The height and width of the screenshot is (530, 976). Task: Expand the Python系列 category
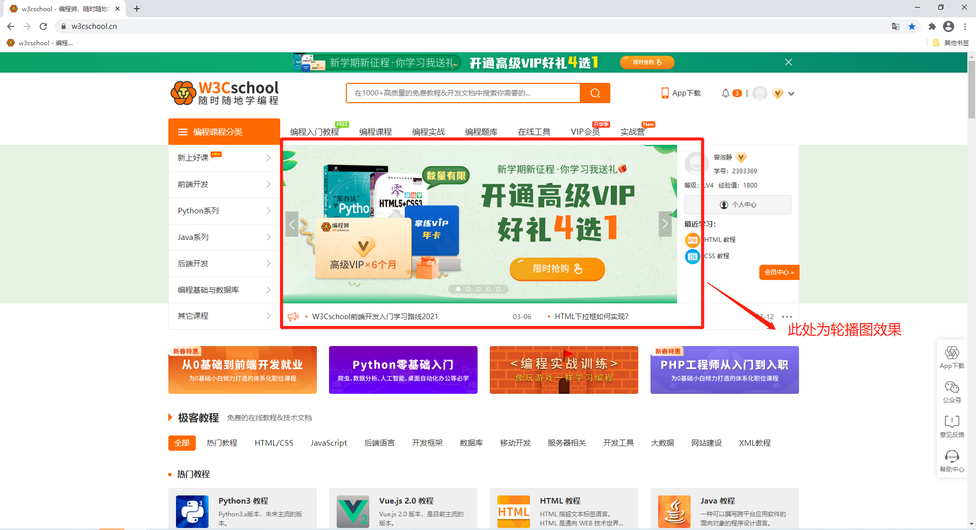tap(224, 211)
